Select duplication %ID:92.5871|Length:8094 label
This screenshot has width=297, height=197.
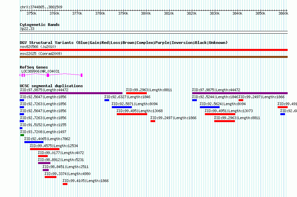pyautogui.click(x=135, y=104)
